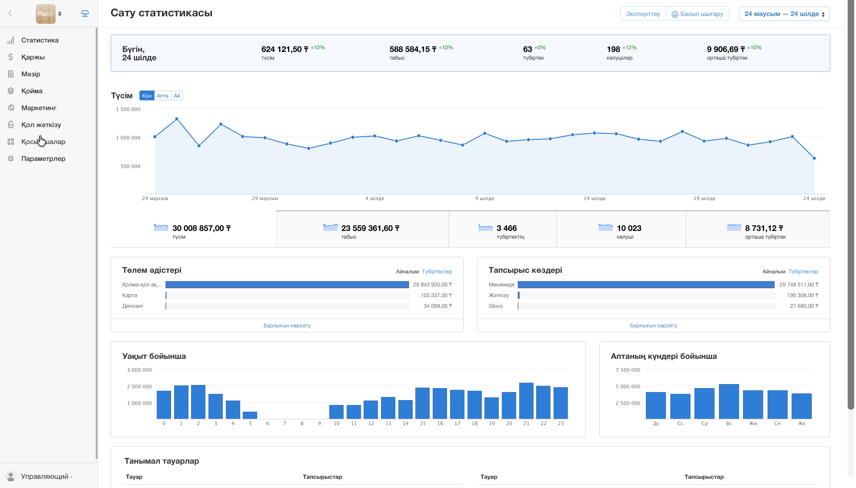Collapse sidebar with the back arrow

(10, 13)
